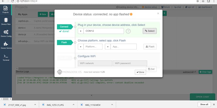The image size is (217, 108).
Task: Click the Platform input field
Action: pyautogui.click(x=93, y=47)
